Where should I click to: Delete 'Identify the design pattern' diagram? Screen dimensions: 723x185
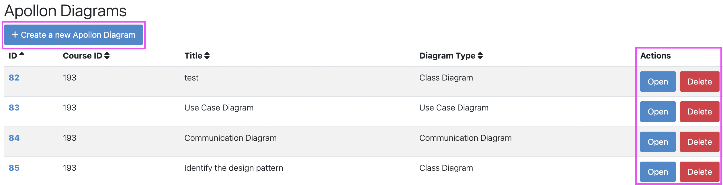[699, 172]
